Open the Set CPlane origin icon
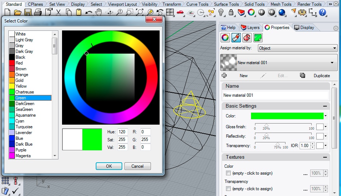 click(x=191, y=13)
